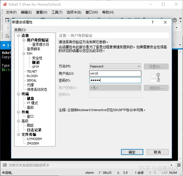Open the 窗口(W) menu
Viewport: 183px width, 176px height.
point(91,12)
